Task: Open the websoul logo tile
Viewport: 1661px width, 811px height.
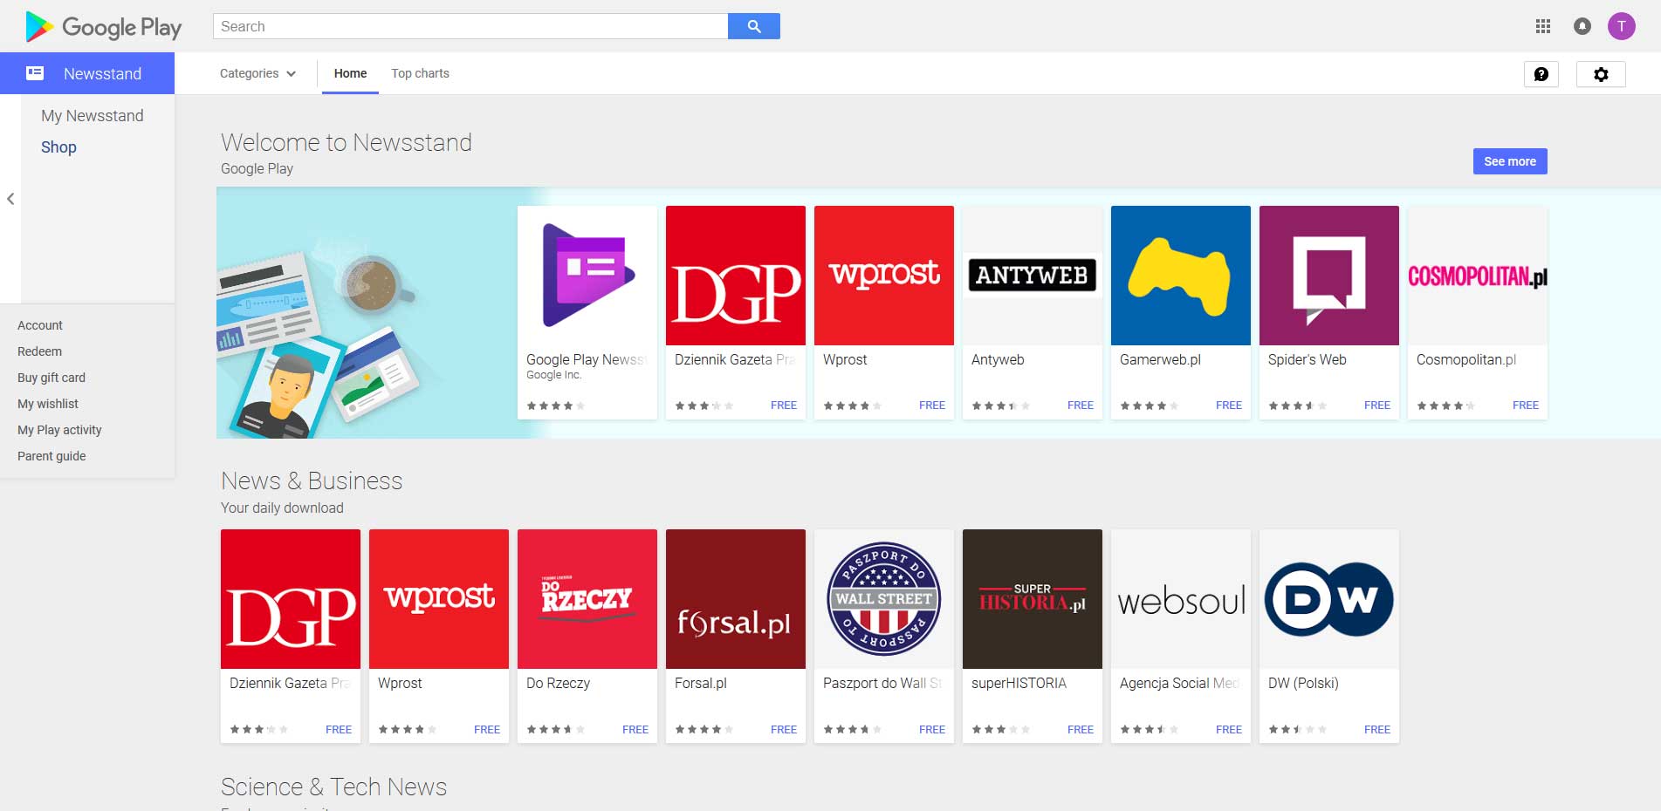Action: coord(1181,599)
